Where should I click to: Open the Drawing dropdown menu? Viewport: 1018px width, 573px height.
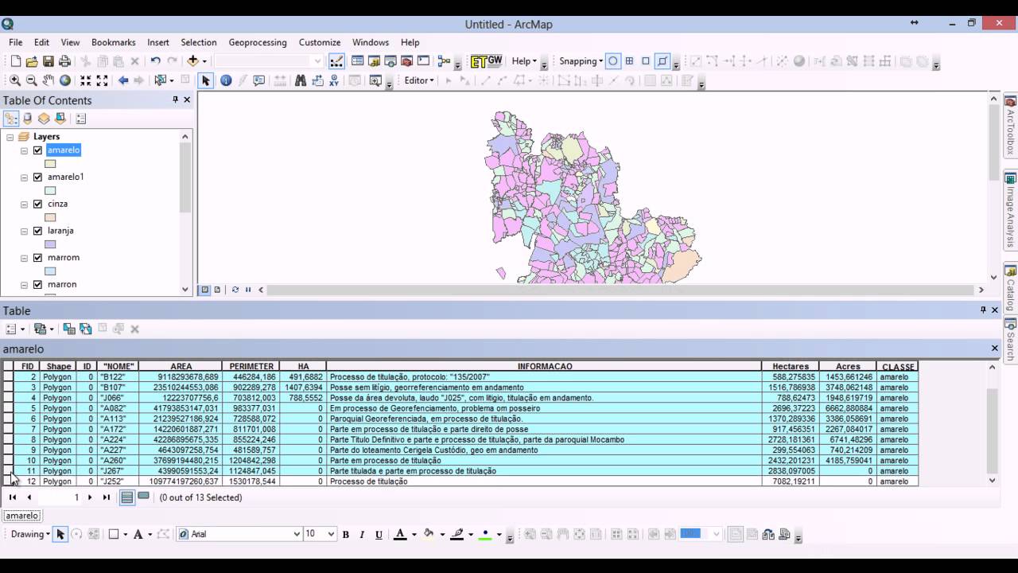pyautogui.click(x=30, y=534)
